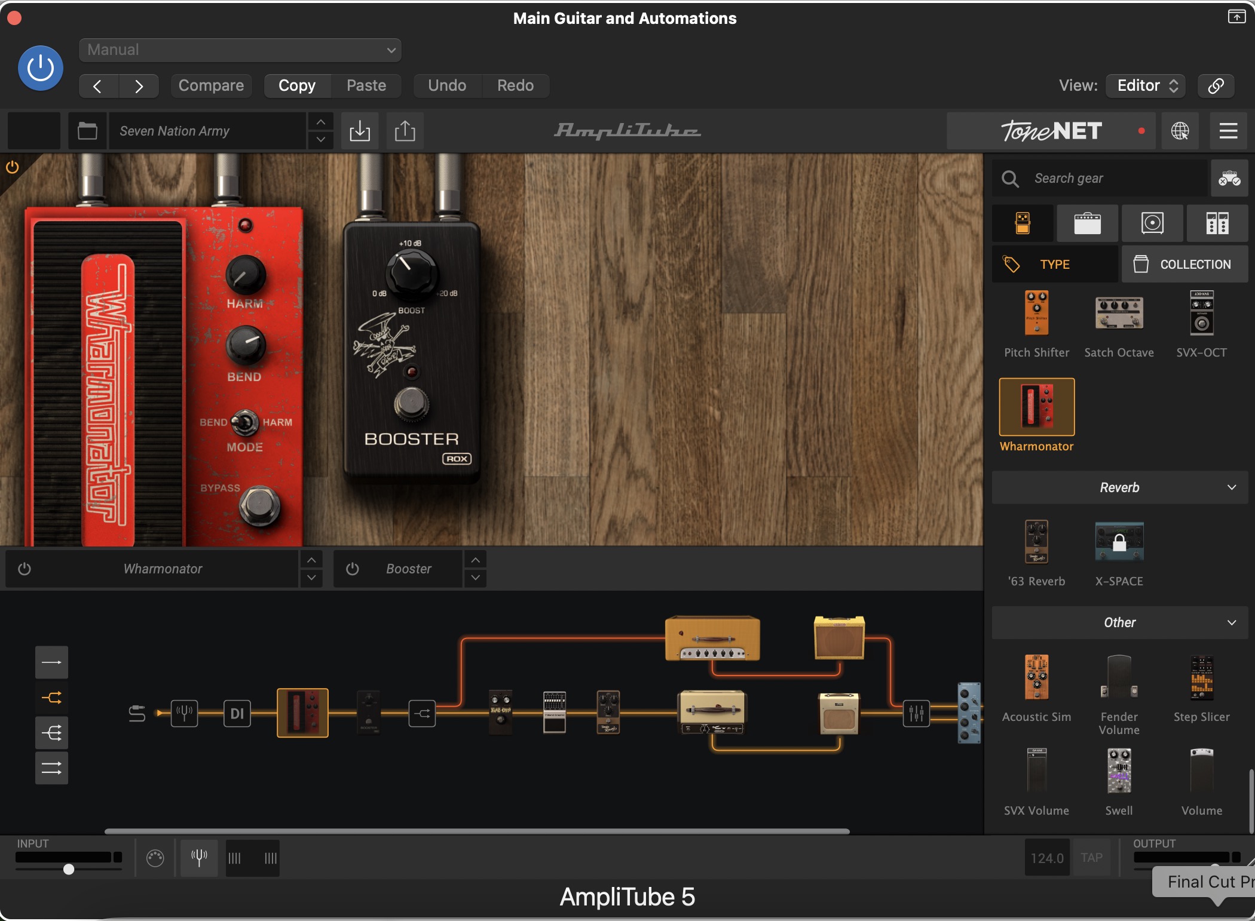Click the Booster pedal footswitch
The height and width of the screenshot is (921, 1255).
pyautogui.click(x=411, y=403)
